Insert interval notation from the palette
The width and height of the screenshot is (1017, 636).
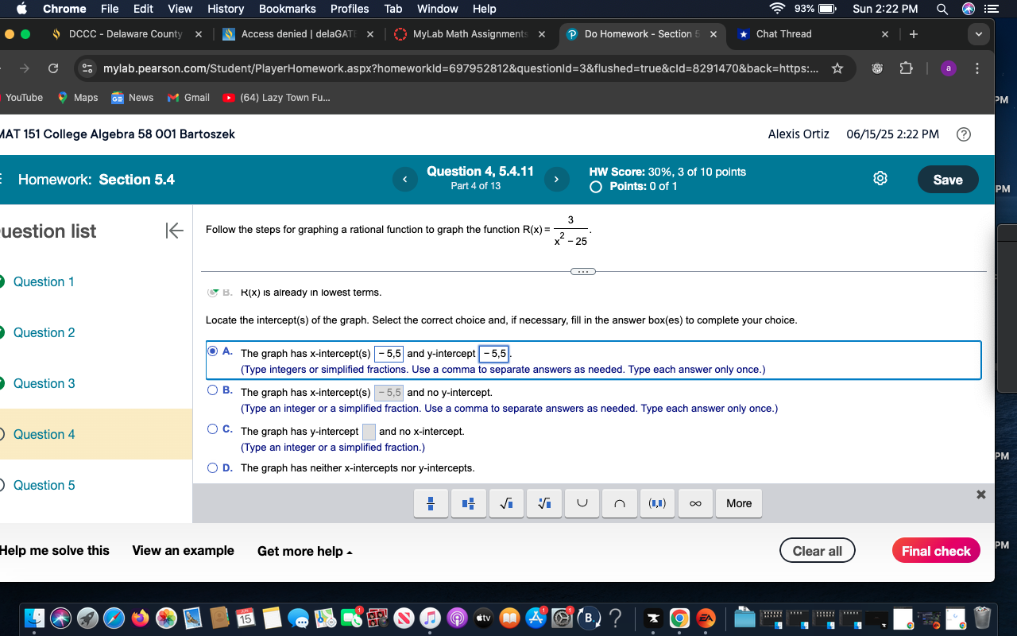pos(657,502)
